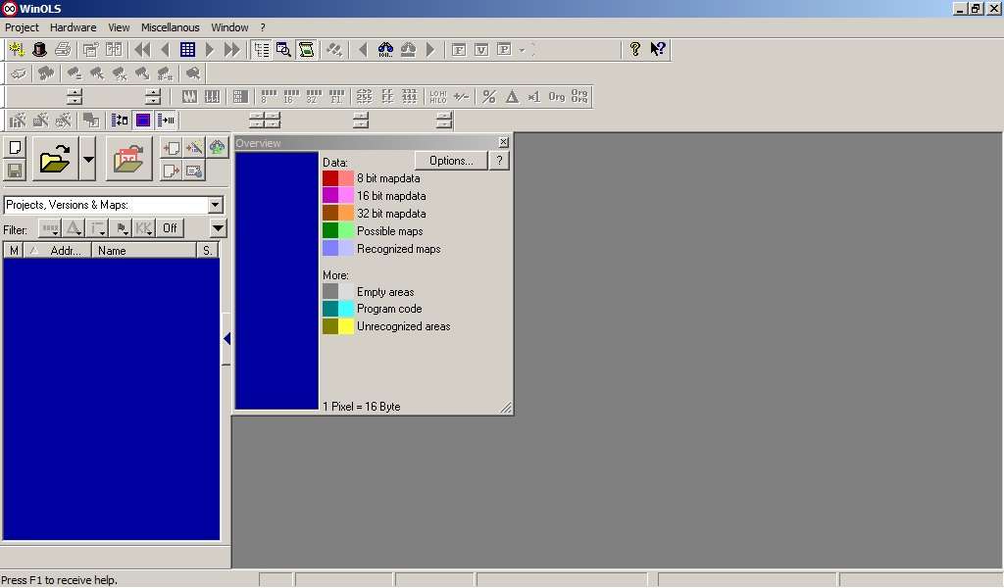The height and width of the screenshot is (588, 1004).
Task: Expand the Projects, Versions & Maps dropdown
Action: pyautogui.click(x=216, y=205)
